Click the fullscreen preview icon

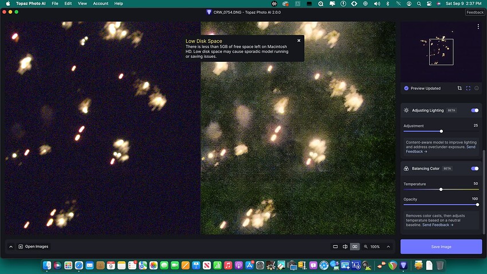point(468,88)
